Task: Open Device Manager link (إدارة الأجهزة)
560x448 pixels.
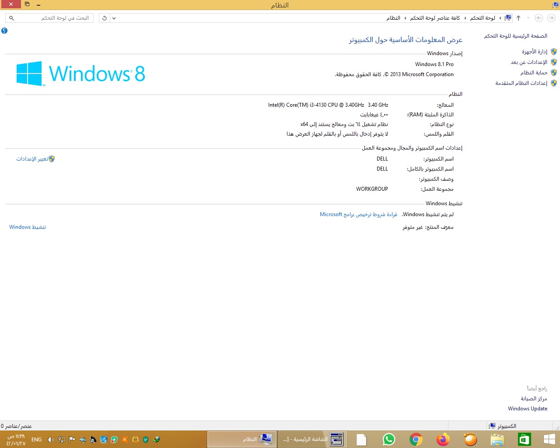Action: [534, 52]
